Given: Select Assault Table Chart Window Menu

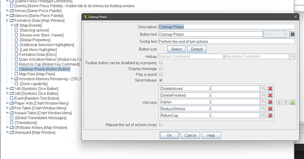Looking at the screenshot, I should [43, 113].
